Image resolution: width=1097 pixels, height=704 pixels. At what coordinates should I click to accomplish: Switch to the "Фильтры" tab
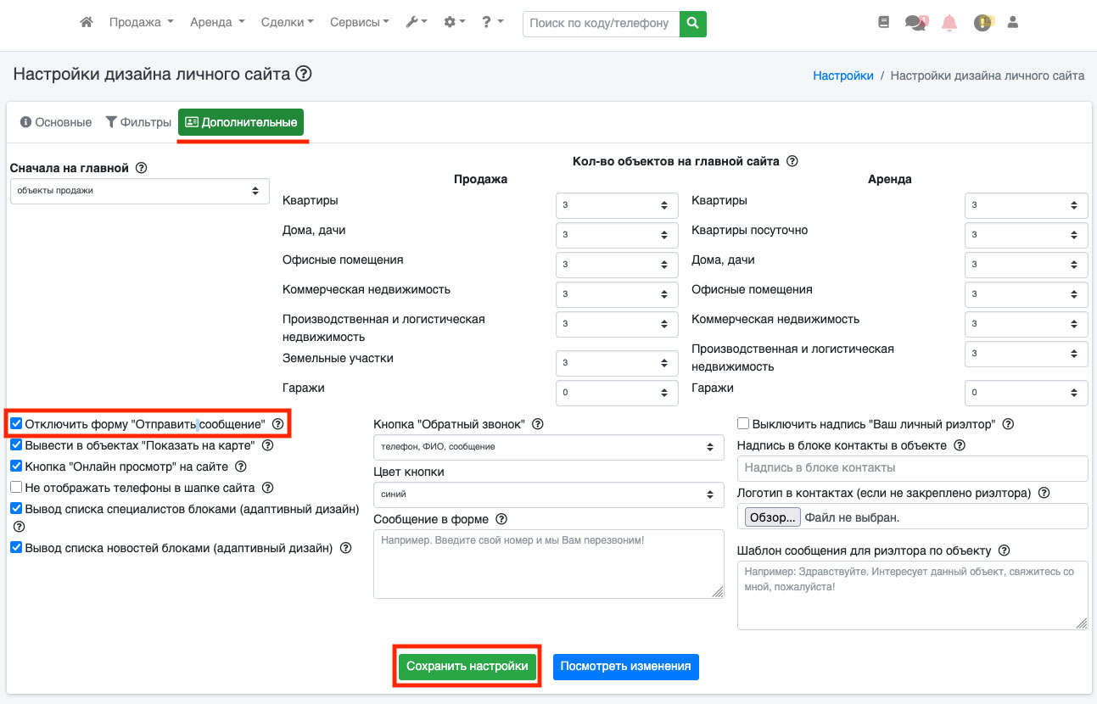138,122
